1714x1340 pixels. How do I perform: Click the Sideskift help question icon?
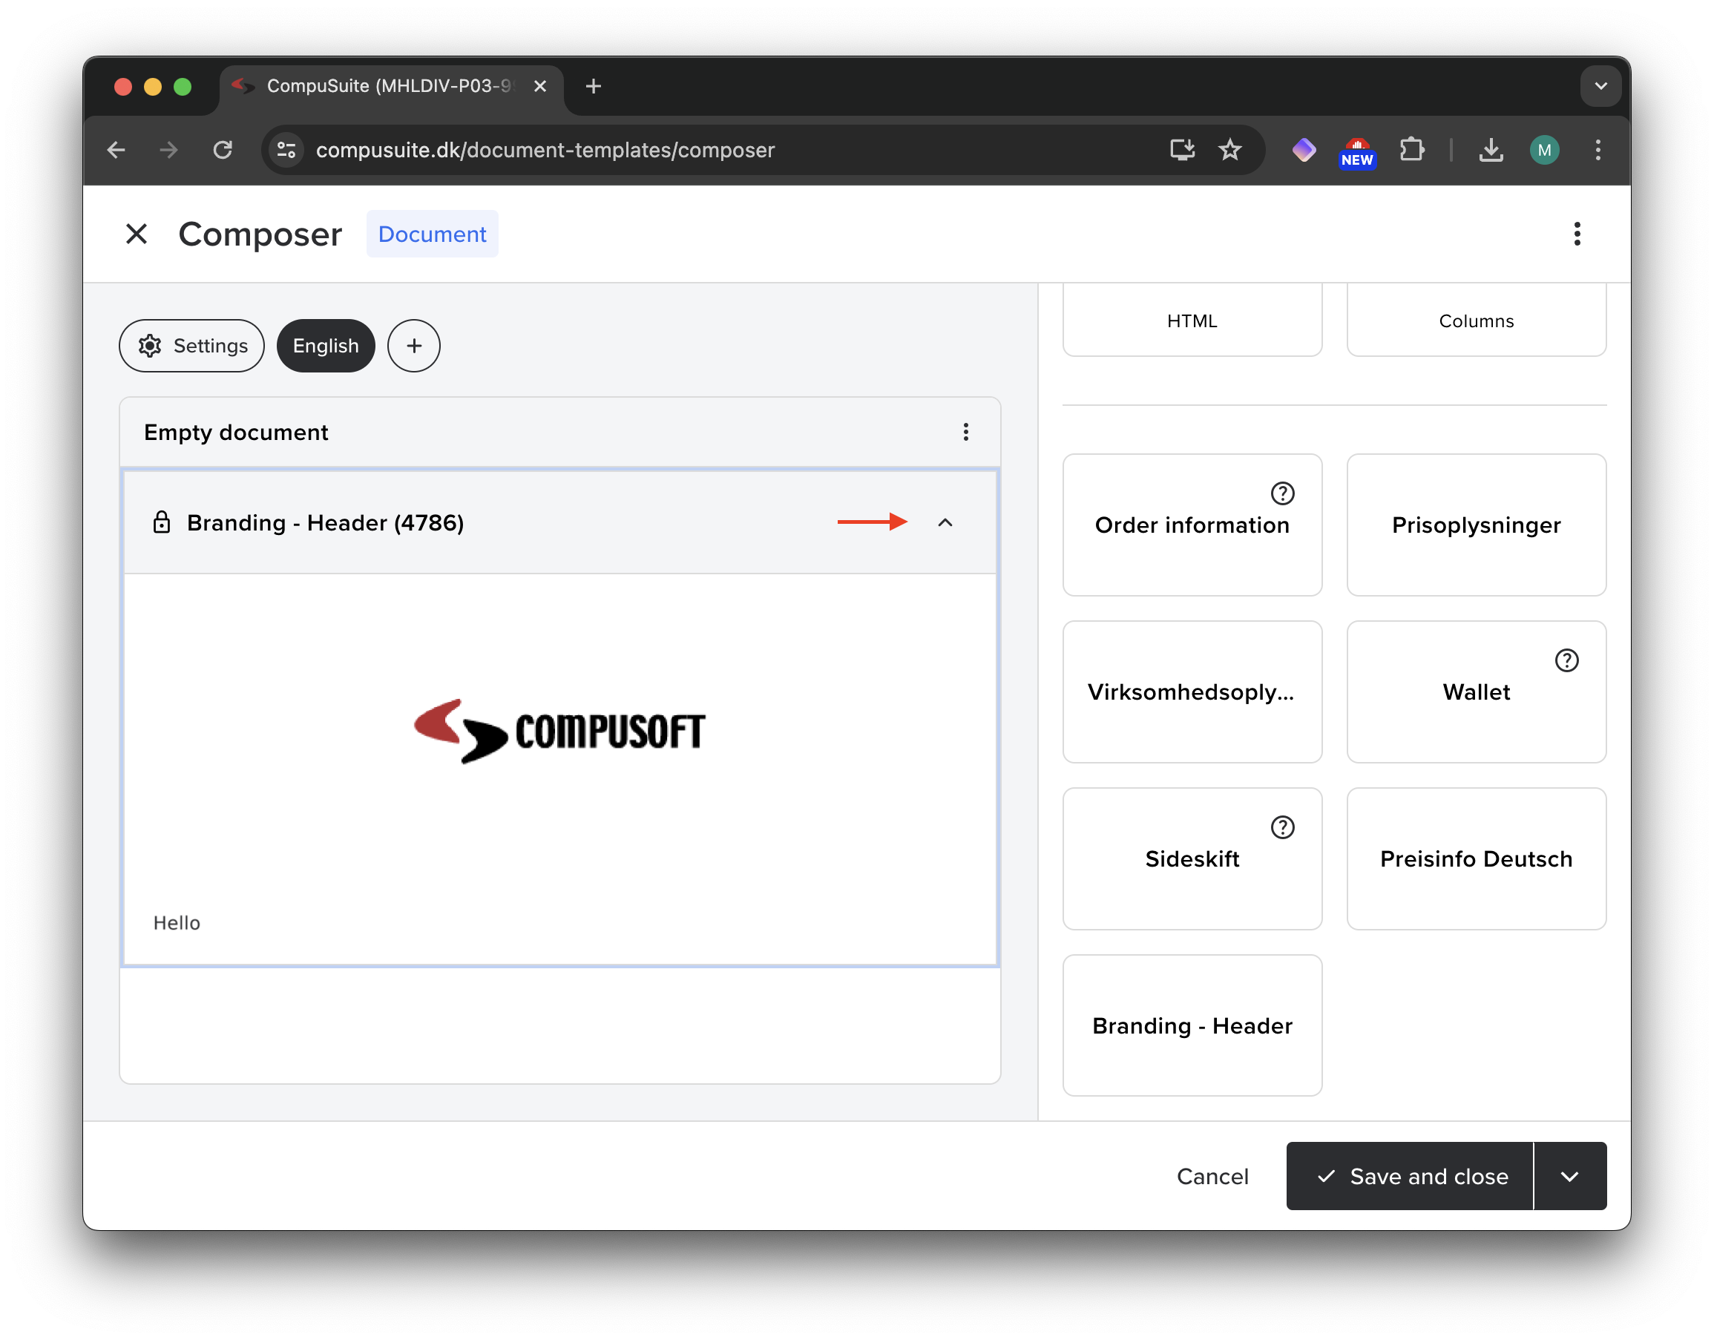1281,827
